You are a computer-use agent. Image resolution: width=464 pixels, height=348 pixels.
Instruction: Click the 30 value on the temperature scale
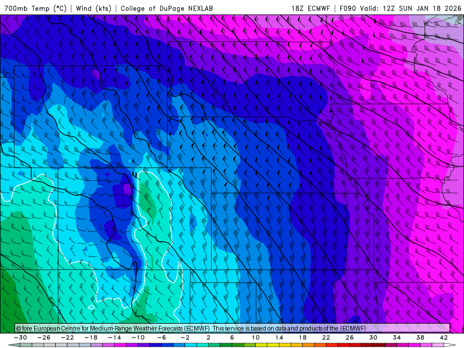(x=373, y=338)
